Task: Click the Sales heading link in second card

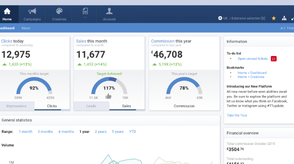Action: pos(81,41)
